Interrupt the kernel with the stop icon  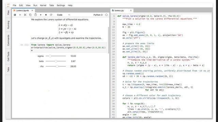pyautogui.click(x=46, y=15)
